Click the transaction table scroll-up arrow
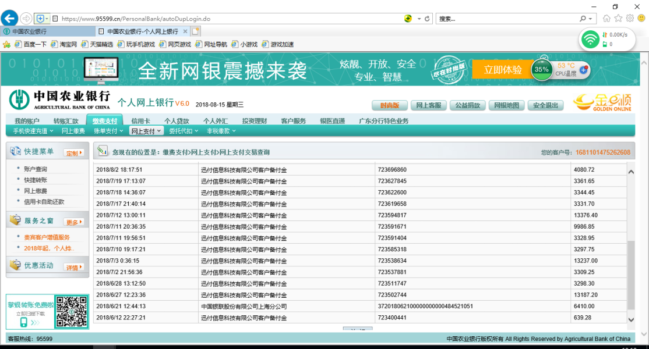Screen dimensions: 649x349 click(x=631, y=172)
